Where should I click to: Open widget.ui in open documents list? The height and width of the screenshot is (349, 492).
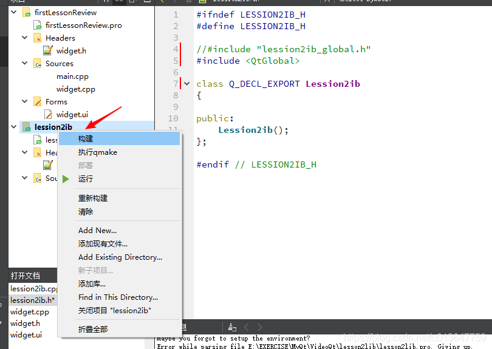[26, 335]
